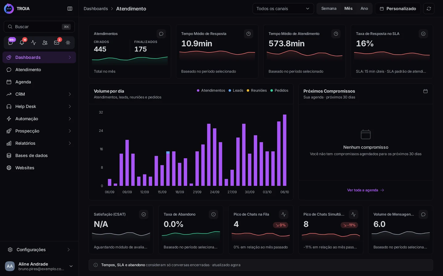Click the bar with blue Leads segment
This screenshot has height=276, width=443.
168,169
